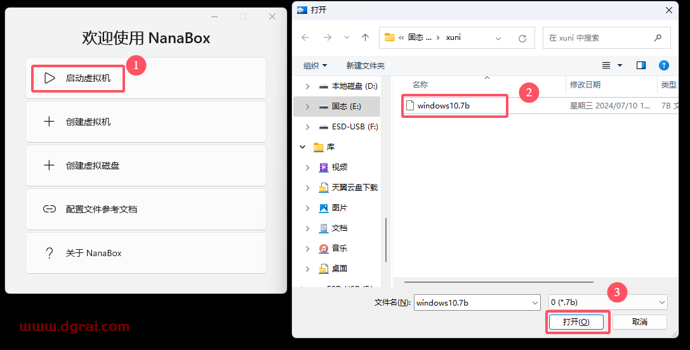Select 桌面 in navigation tree
This screenshot has height=350, width=690.
[339, 268]
